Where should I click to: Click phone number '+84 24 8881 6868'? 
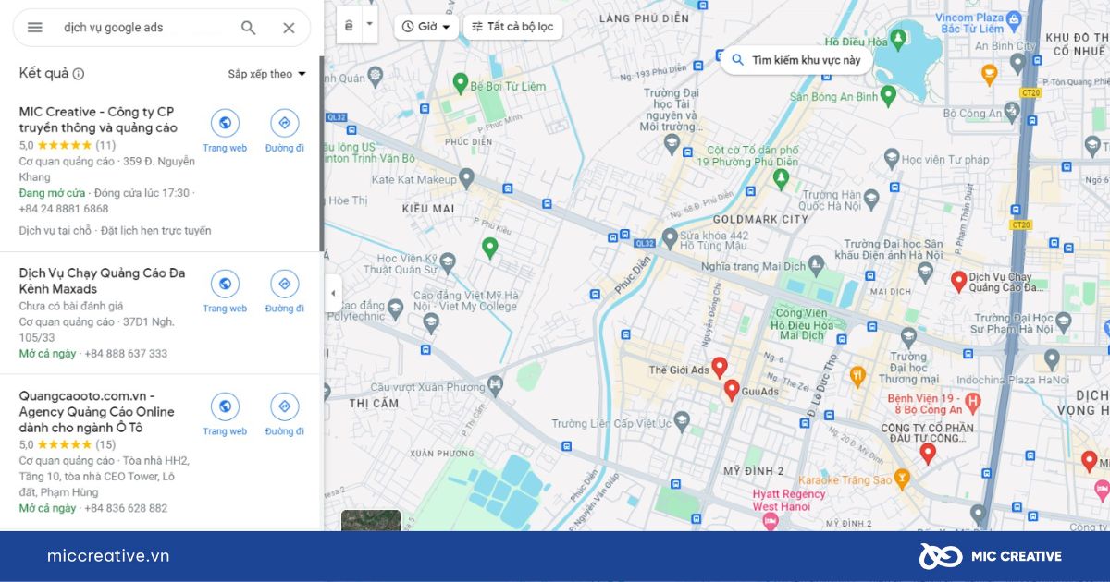pyautogui.click(x=64, y=209)
